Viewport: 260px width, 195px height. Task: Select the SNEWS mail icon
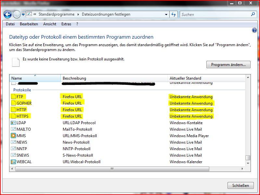(x=13, y=155)
